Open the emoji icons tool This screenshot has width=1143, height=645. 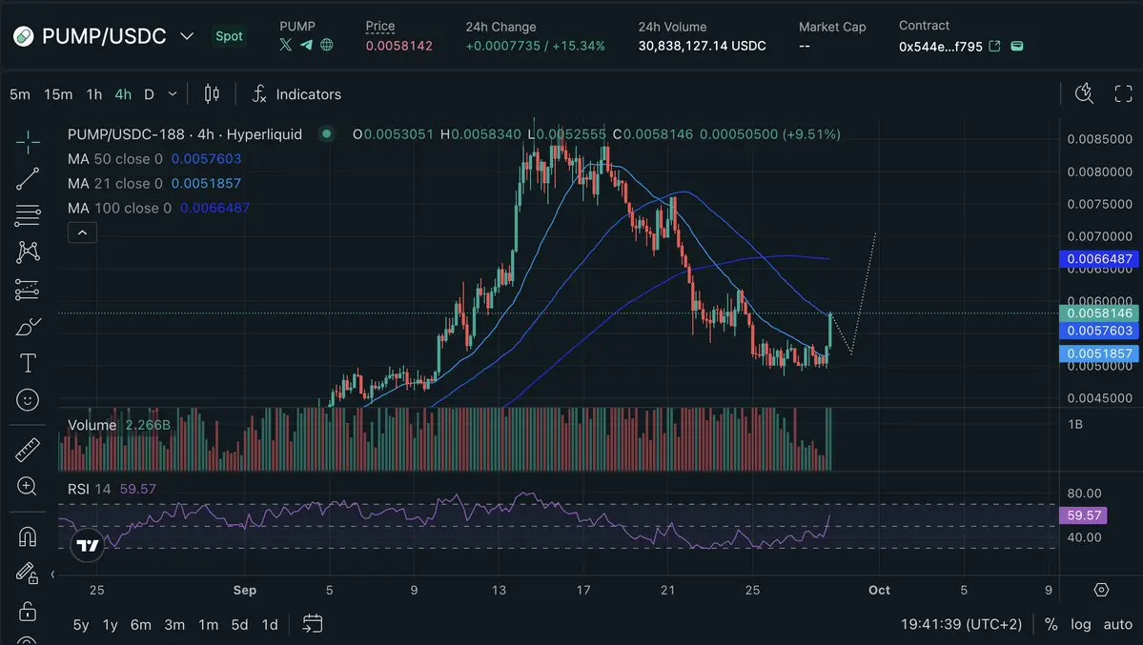coord(28,399)
